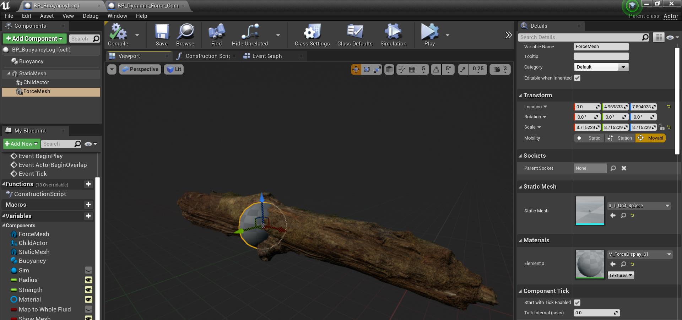Browse to S_1_Unit_Sphere in Content Browser

point(623,216)
